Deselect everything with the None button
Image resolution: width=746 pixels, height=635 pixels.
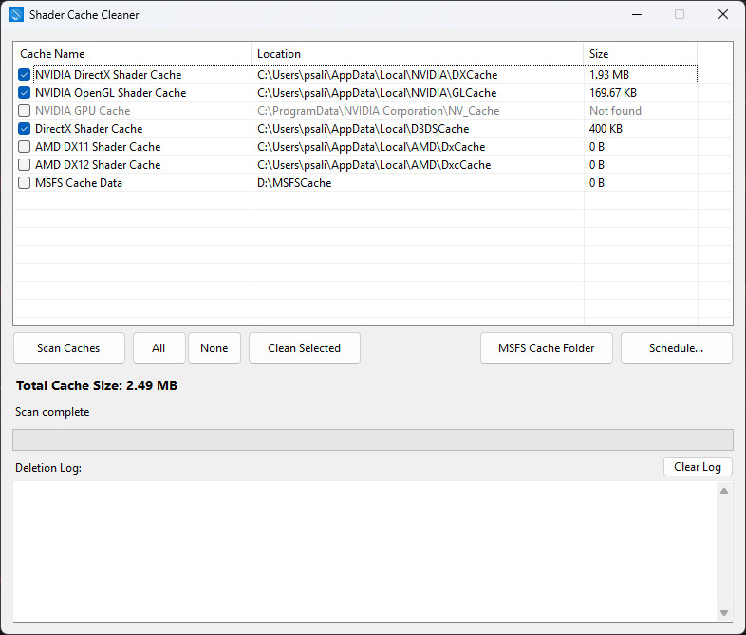[214, 348]
